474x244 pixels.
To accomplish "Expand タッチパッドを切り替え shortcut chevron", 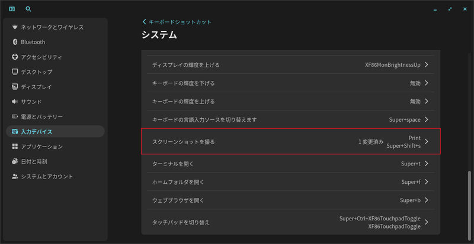I will tap(427, 222).
